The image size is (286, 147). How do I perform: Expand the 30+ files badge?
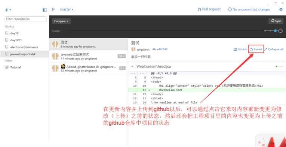pyautogui.click(x=122, y=57)
